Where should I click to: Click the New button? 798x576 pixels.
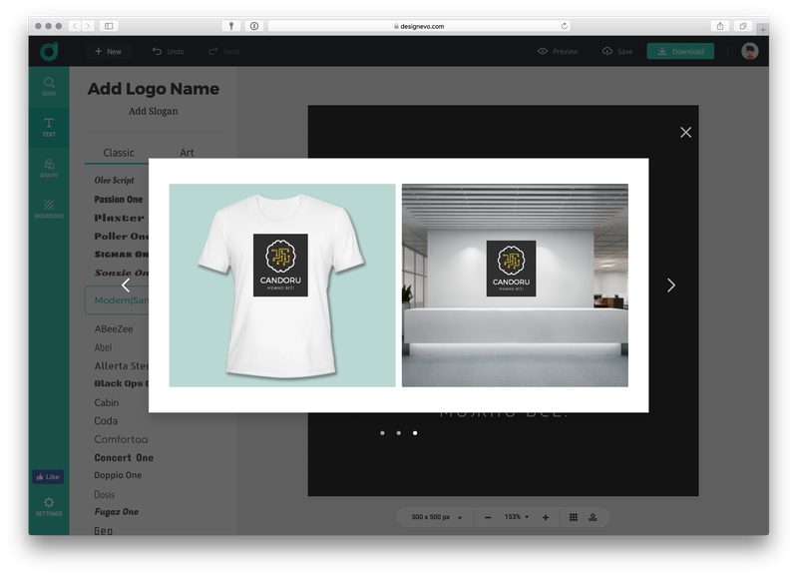coord(108,52)
